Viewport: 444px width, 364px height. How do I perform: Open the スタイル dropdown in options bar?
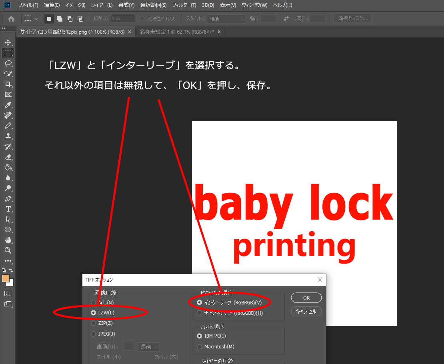pos(226,19)
